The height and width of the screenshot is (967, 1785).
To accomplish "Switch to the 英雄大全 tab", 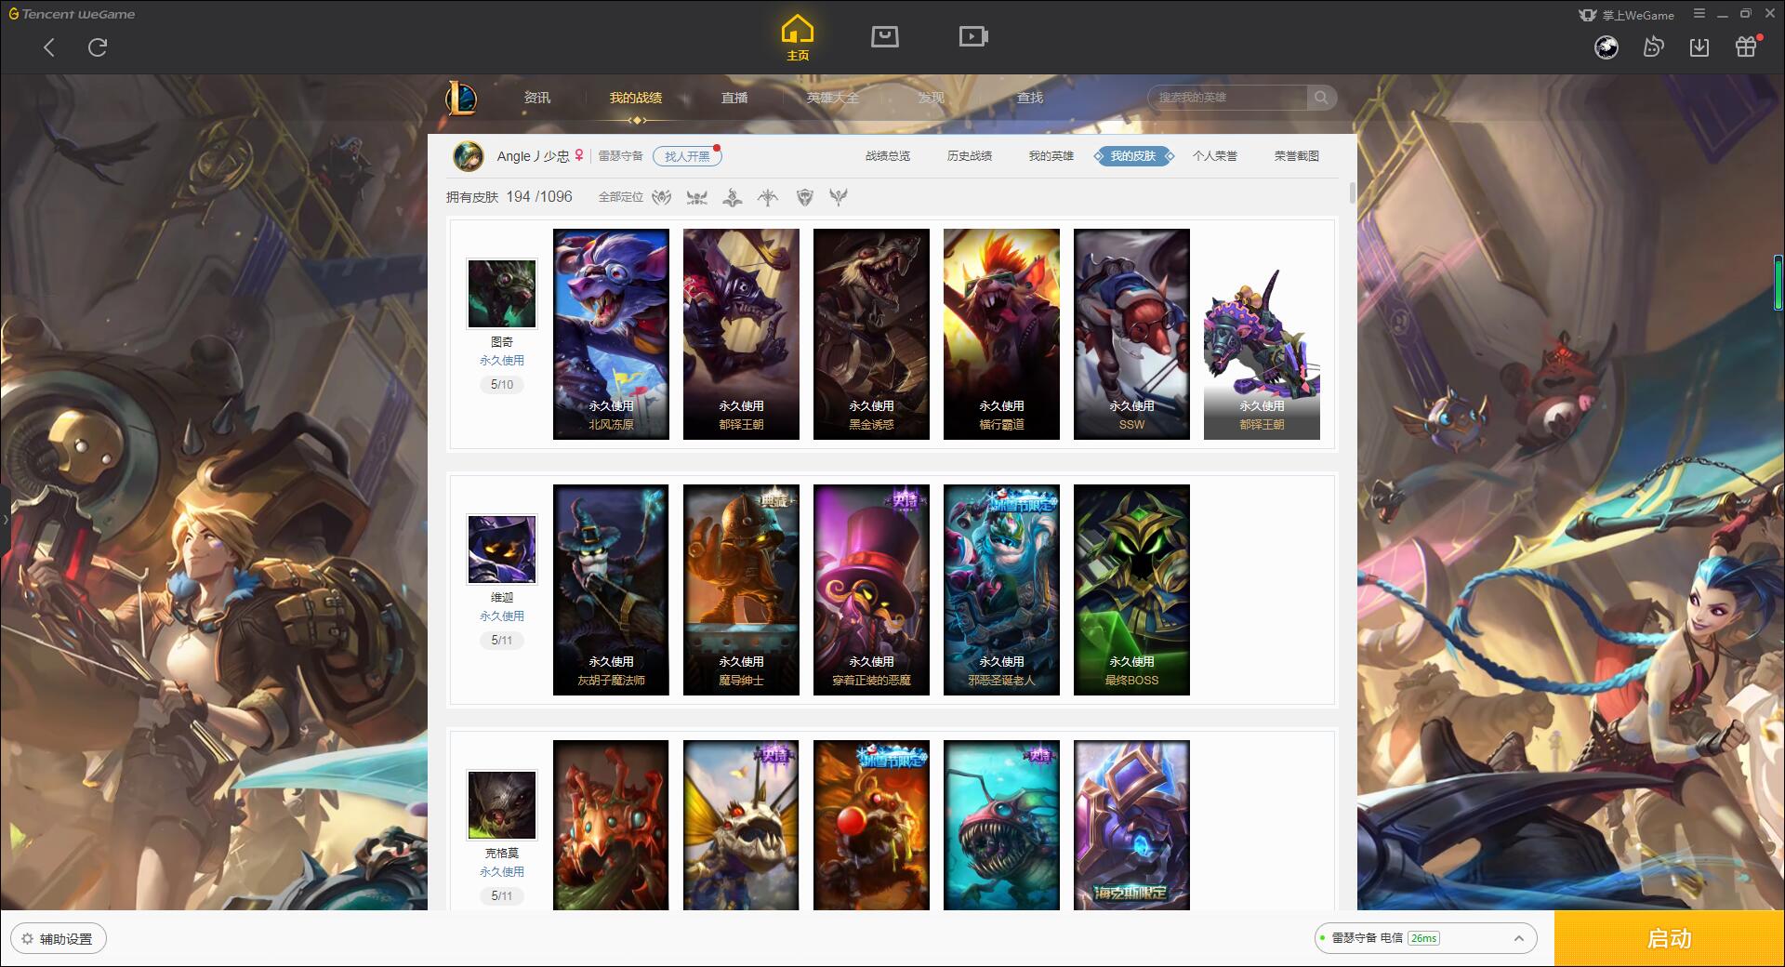I will (x=833, y=98).
